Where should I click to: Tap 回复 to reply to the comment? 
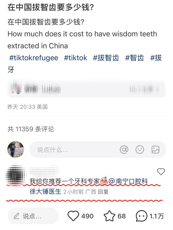coord(103,192)
